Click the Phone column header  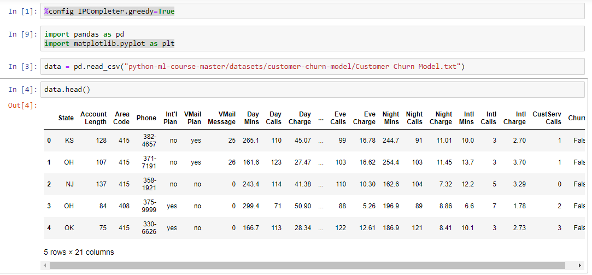(x=146, y=118)
